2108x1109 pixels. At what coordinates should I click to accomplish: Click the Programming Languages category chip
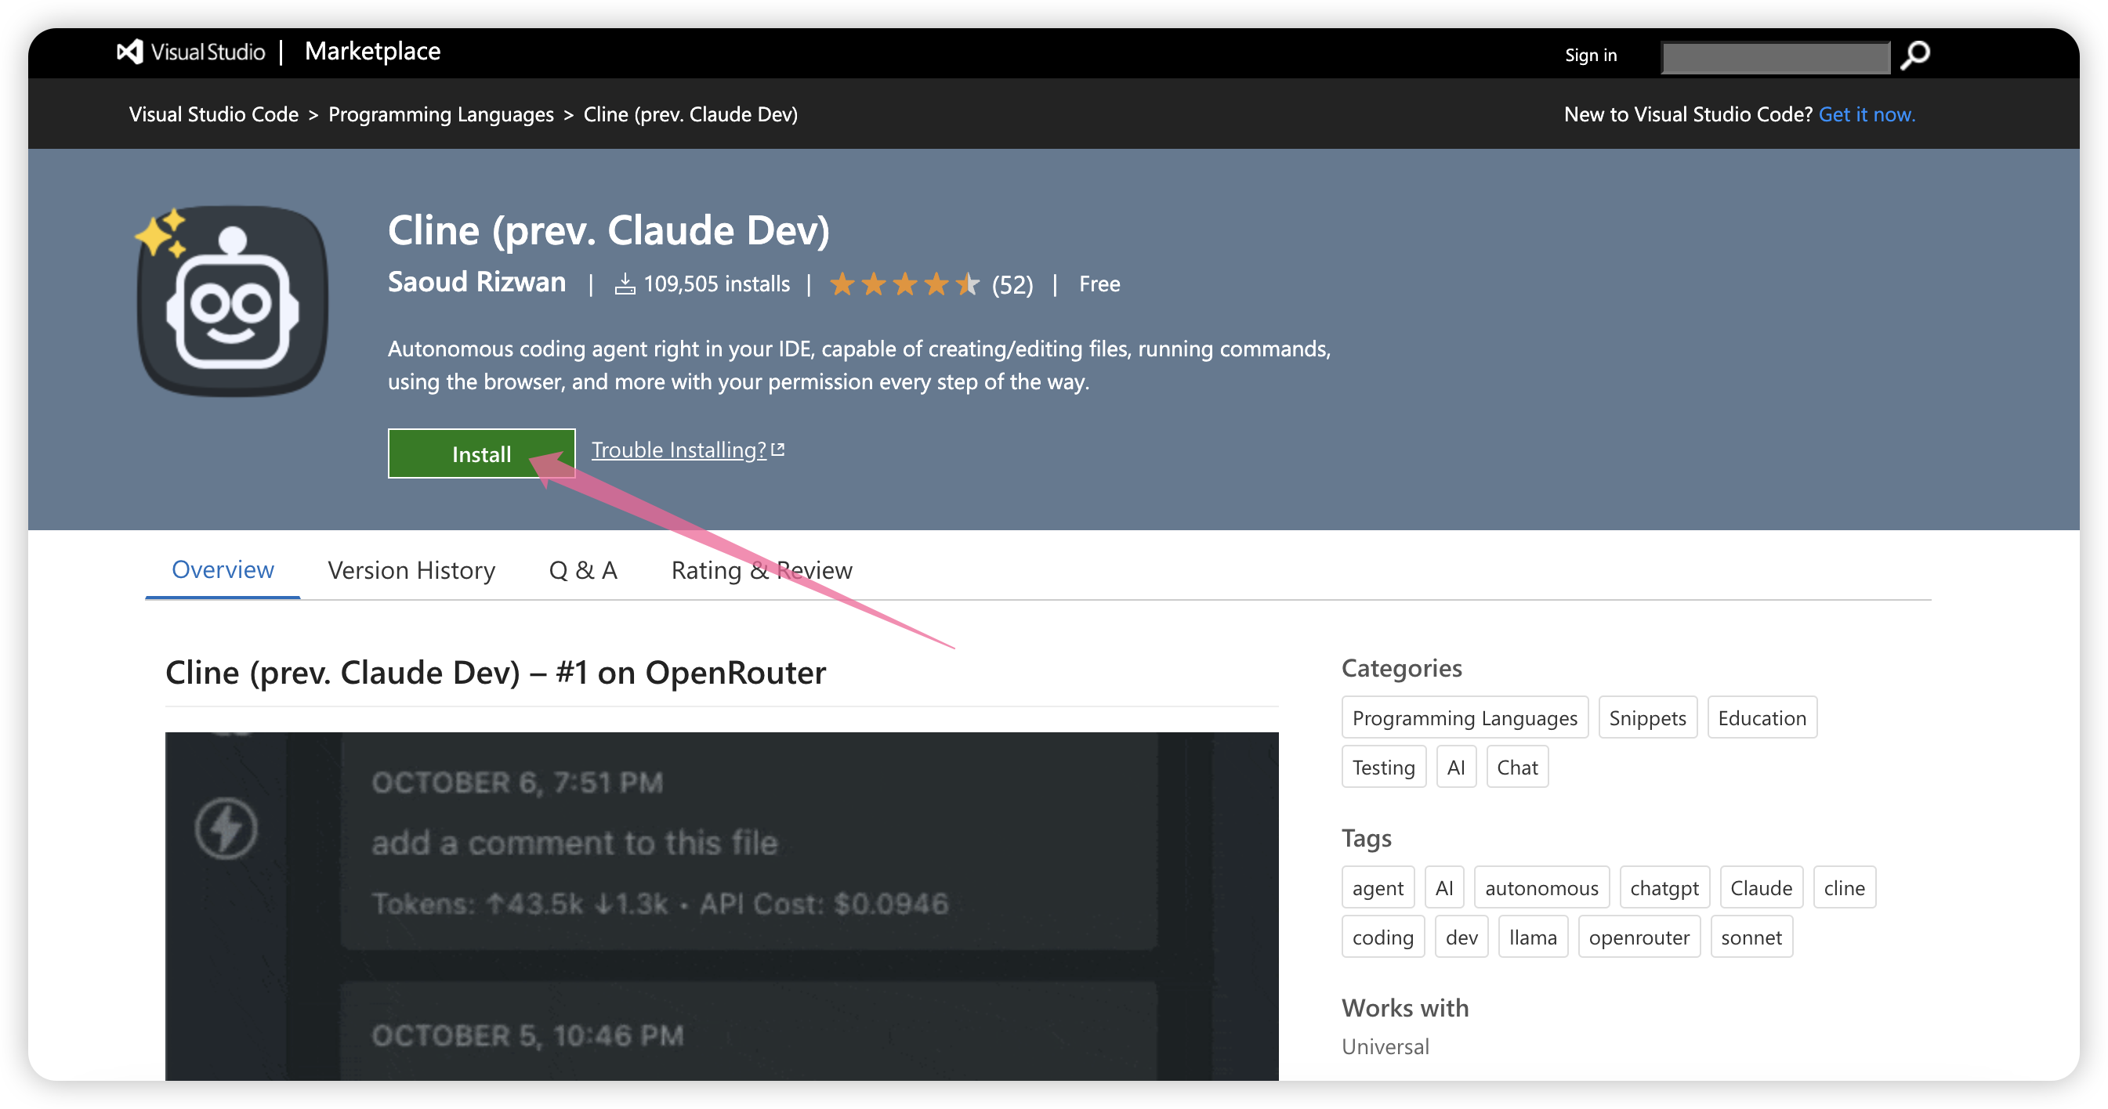click(x=1464, y=717)
